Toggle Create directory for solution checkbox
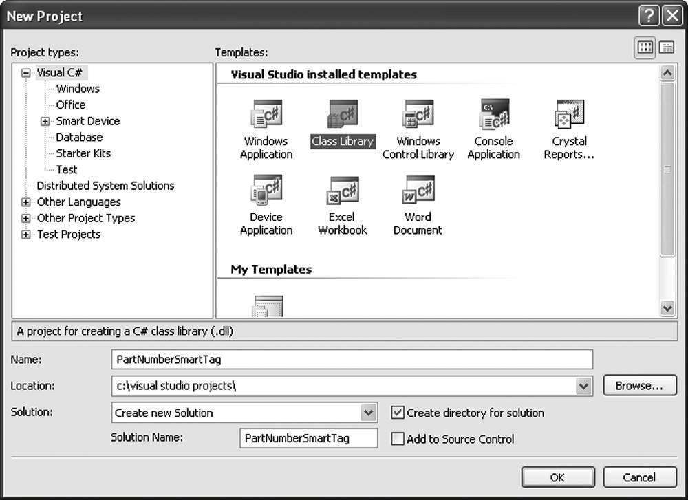688x500 pixels. [398, 413]
